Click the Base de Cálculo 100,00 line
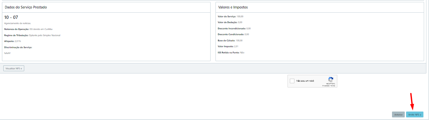This screenshot has width=429, height=120. point(230,41)
